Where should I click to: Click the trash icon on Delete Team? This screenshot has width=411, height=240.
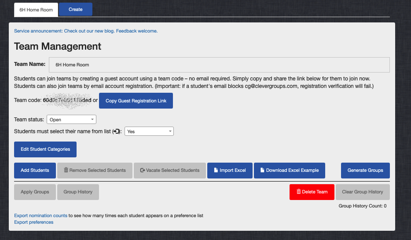click(x=298, y=192)
